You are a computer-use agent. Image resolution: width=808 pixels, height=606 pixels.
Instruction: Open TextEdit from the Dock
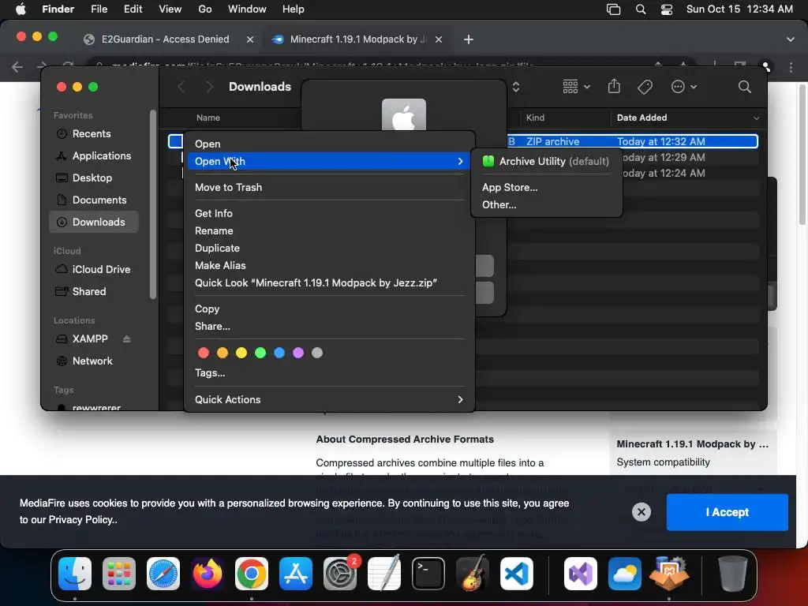[384, 574]
